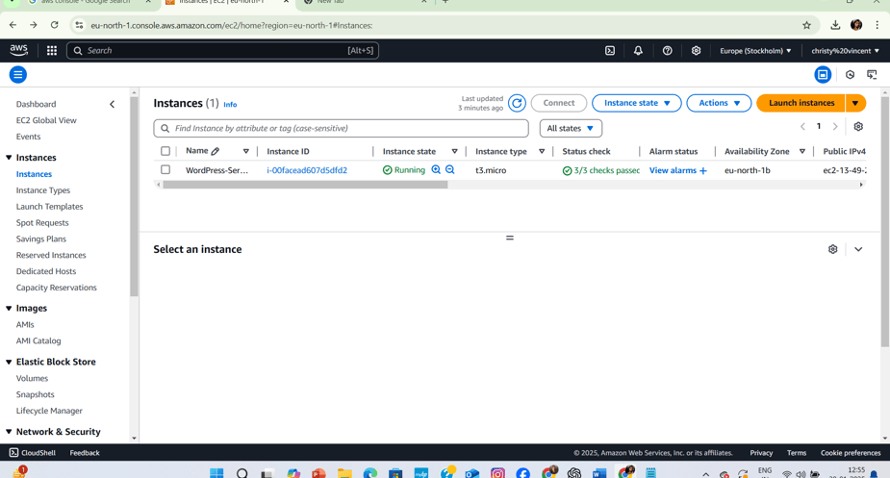Click zoom-out filter icon next to Running
Viewport: 890px width, 478px height.
point(450,169)
